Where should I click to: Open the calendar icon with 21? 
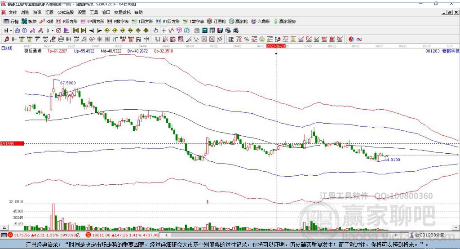pos(197,31)
